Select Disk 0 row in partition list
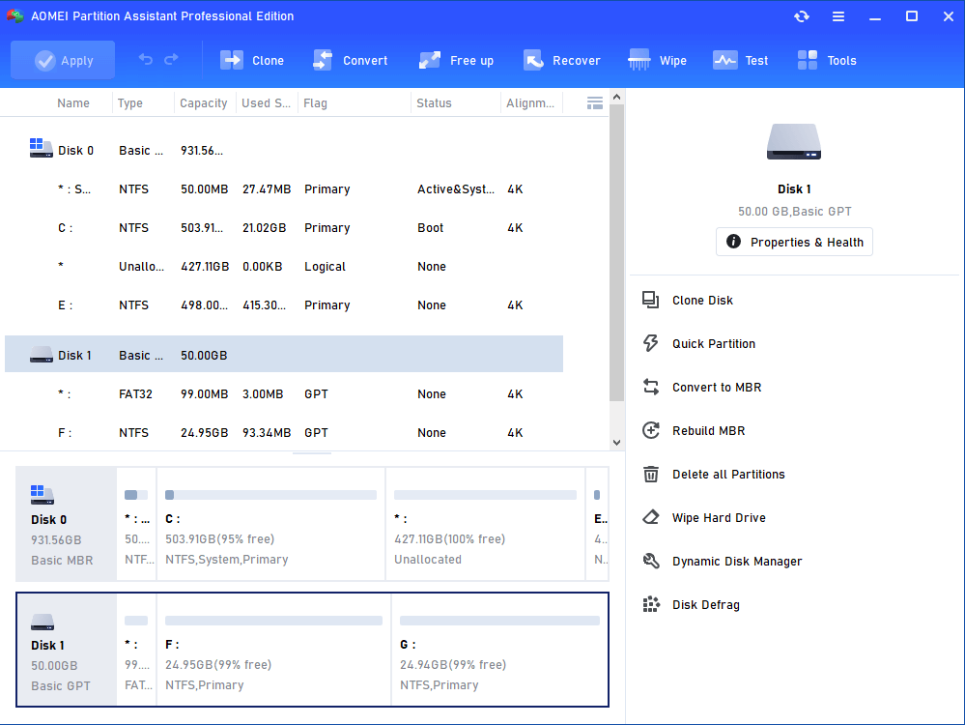Image resolution: width=965 pixels, height=725 pixels. pyautogui.click(x=284, y=150)
